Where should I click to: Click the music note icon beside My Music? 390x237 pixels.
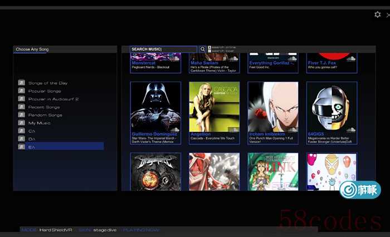click(21, 122)
